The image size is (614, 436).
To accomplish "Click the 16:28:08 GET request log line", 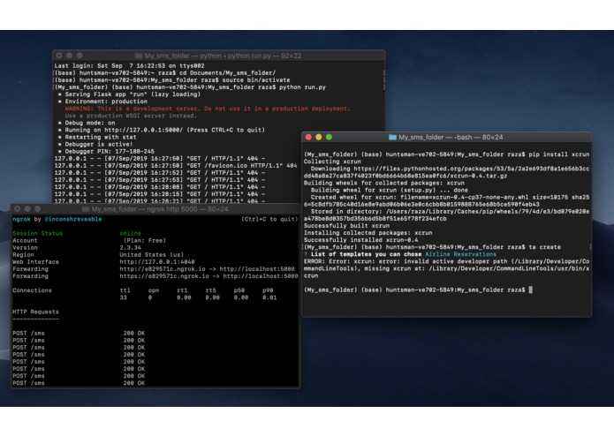I will [159, 187].
